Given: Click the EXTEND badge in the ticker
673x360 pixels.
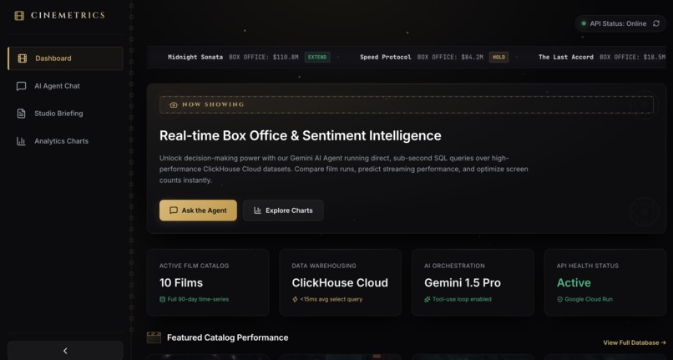Looking at the screenshot, I should pyautogui.click(x=317, y=57).
